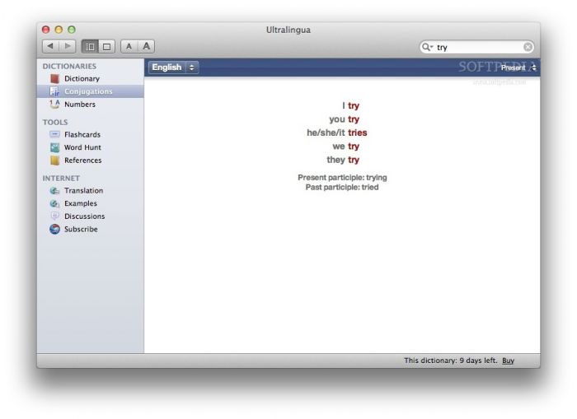Click the Subscribe globe icon

[x=54, y=230]
